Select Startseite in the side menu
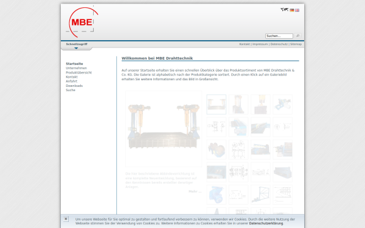The height and width of the screenshot is (228, 365). click(x=74, y=64)
